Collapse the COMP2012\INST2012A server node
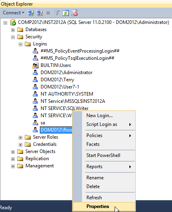The height and width of the screenshot is (212, 172). 5,23
